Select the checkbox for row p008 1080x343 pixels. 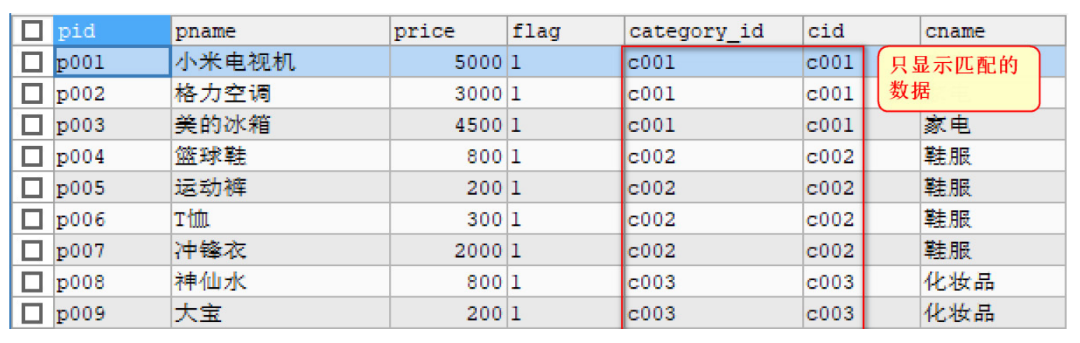tap(32, 282)
